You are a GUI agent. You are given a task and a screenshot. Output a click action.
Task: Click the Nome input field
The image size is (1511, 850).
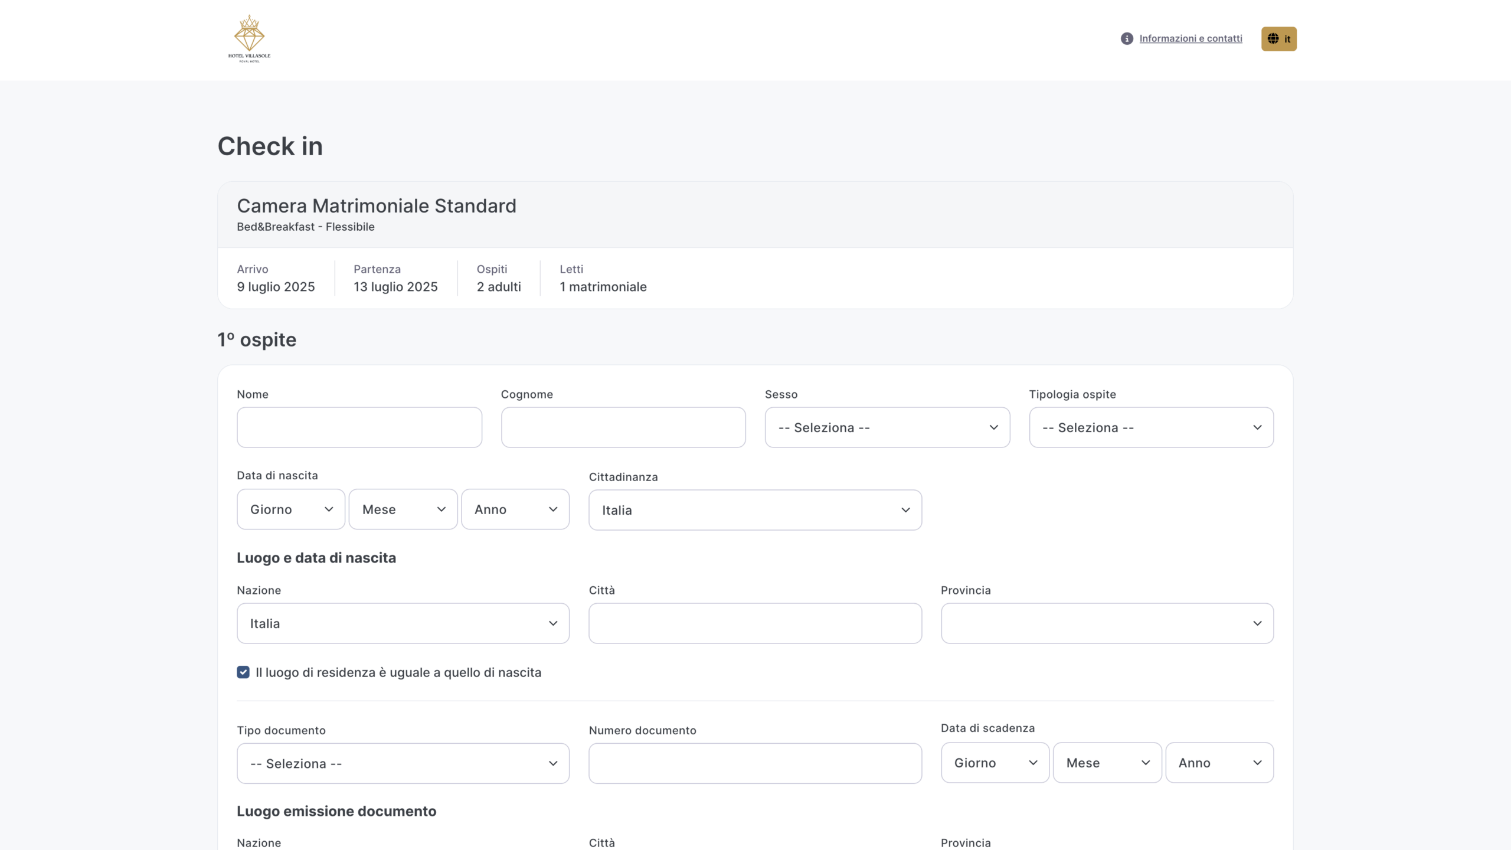(359, 427)
